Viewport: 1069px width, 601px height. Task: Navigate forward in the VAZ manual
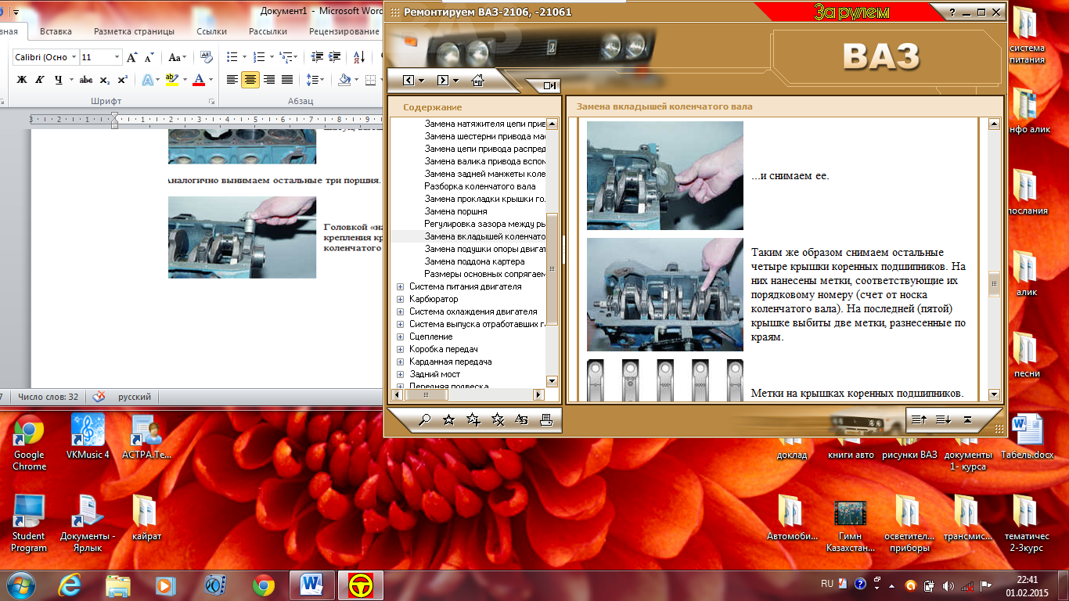pyautogui.click(x=442, y=81)
